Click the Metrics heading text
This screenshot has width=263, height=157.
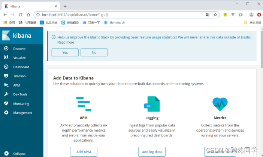pyautogui.click(x=220, y=118)
